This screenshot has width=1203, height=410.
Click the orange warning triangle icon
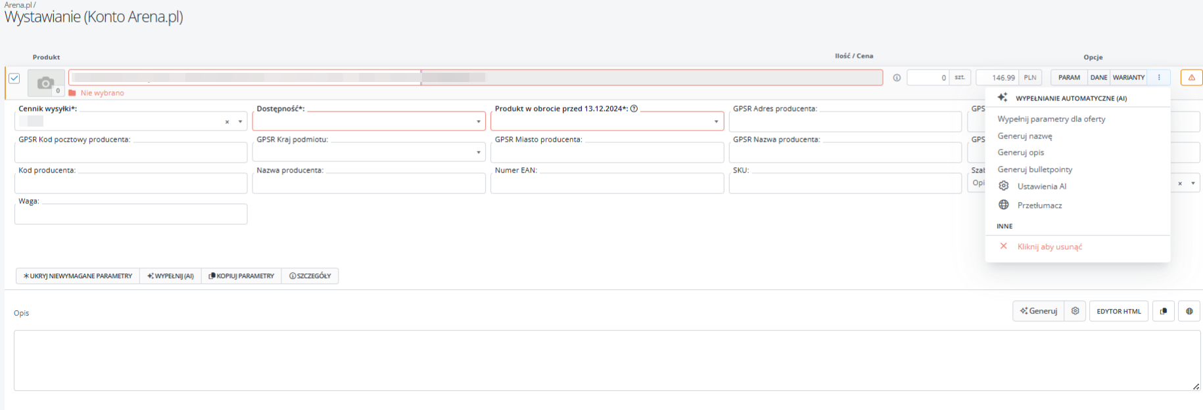pyautogui.click(x=1191, y=78)
